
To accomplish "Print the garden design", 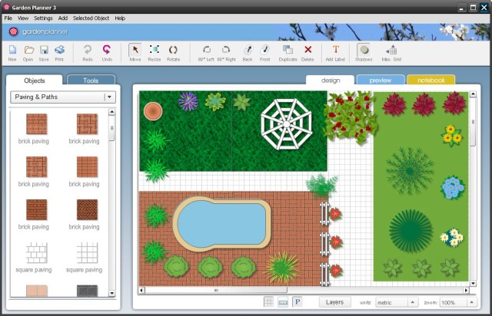I will click(x=59, y=52).
